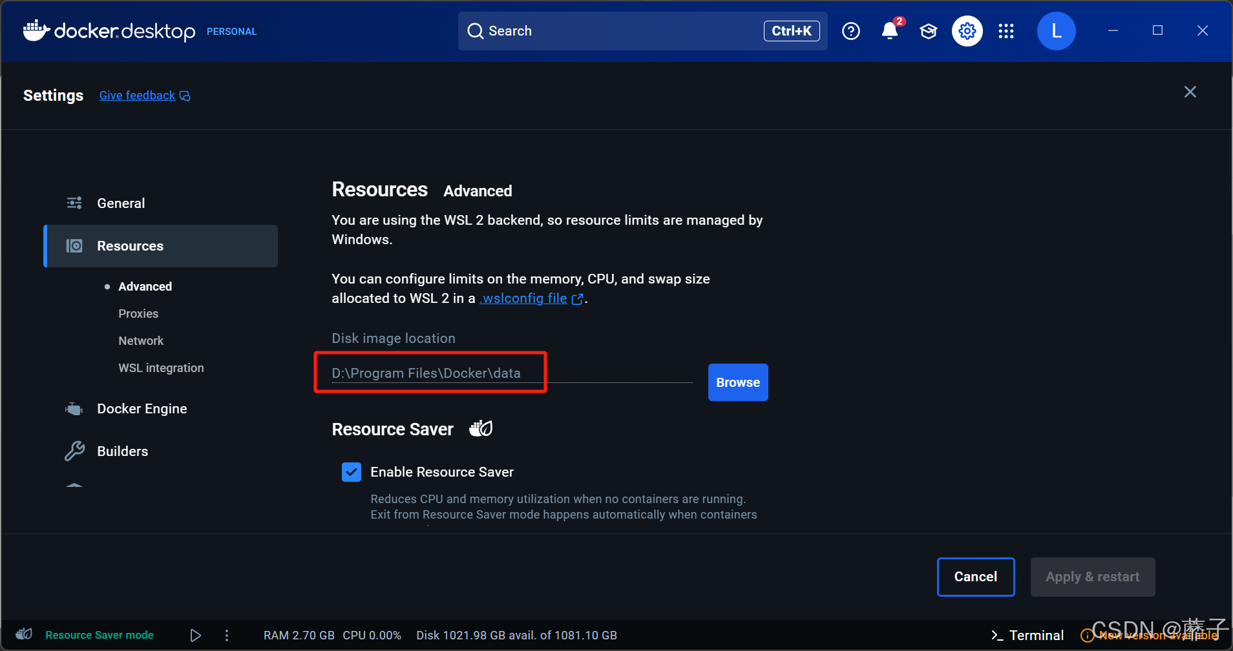Select Docker Engine in sidebar
1233x651 pixels.
pos(142,409)
